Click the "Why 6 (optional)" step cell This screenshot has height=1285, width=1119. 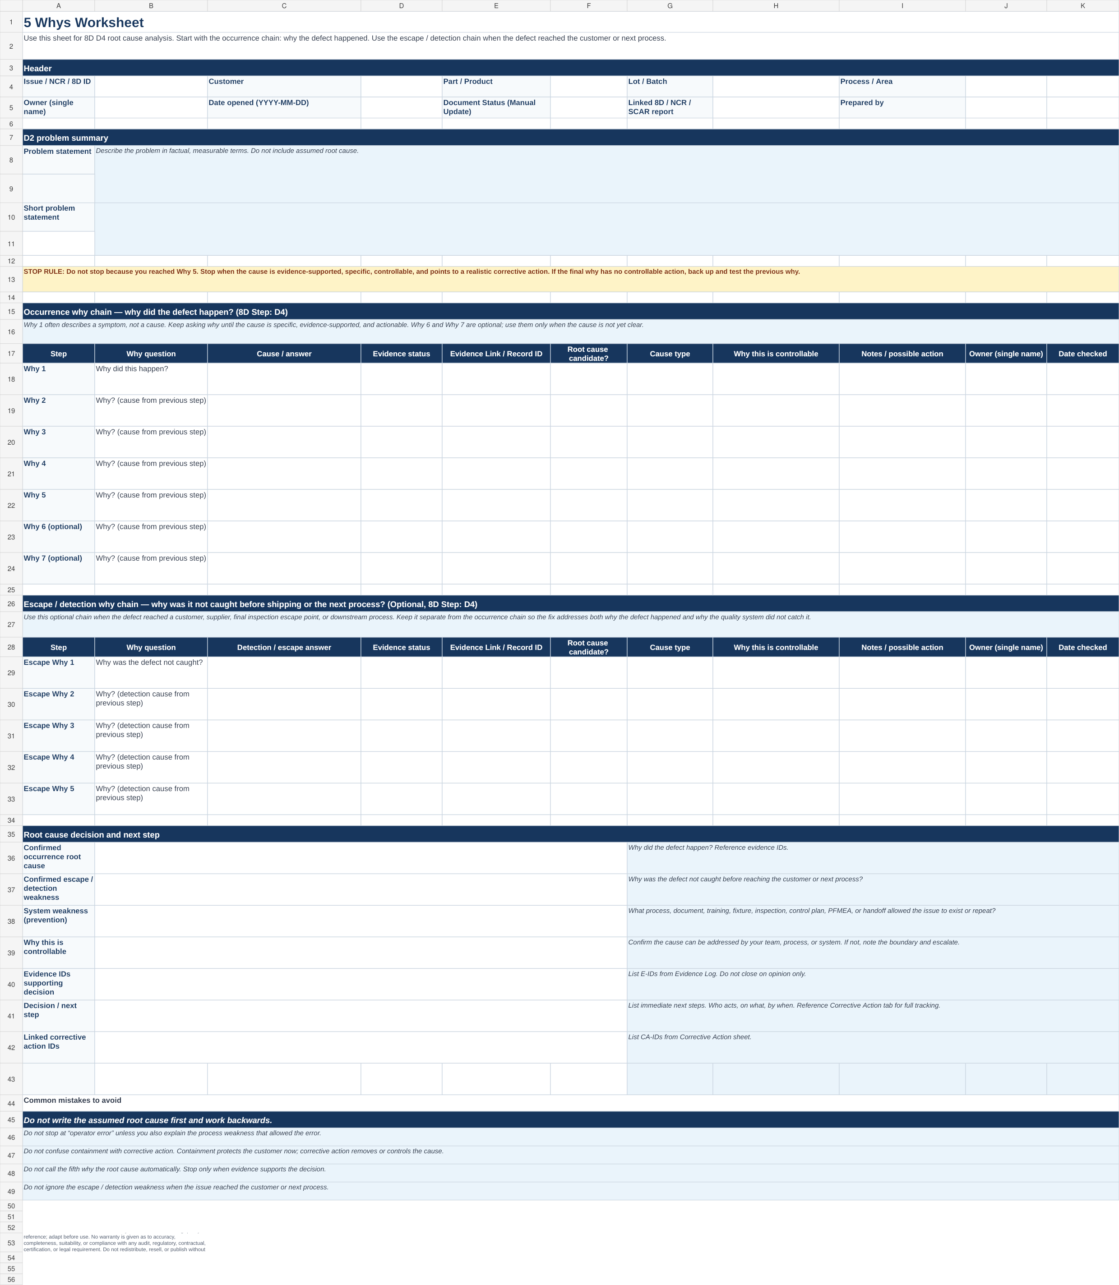coord(59,537)
